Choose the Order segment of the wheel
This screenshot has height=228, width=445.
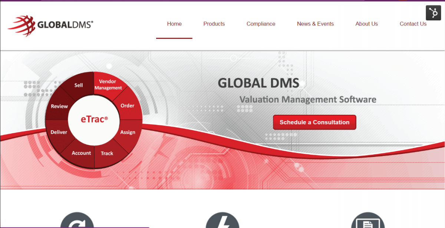point(127,106)
